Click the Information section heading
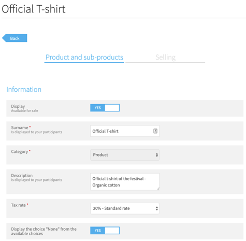Screen dimensions: 246x241 click(x=24, y=89)
